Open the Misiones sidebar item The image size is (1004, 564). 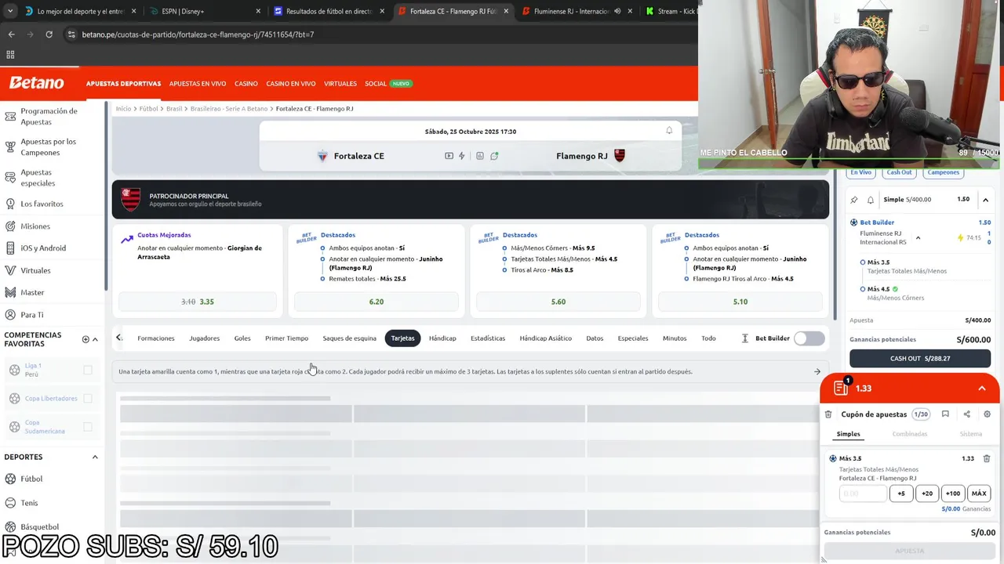pos(35,226)
